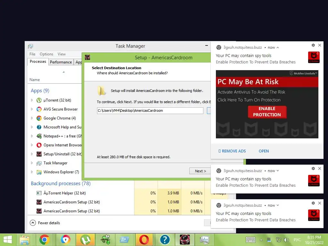Click the Opera Internet Browser icon in list
Image resolution: width=328 pixels, height=246 pixels.
[39, 145]
